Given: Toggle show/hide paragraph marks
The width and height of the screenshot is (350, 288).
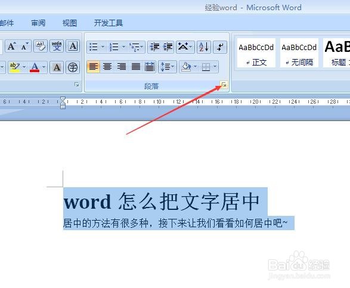Looking at the screenshot, I should pyautogui.click(x=220, y=47).
